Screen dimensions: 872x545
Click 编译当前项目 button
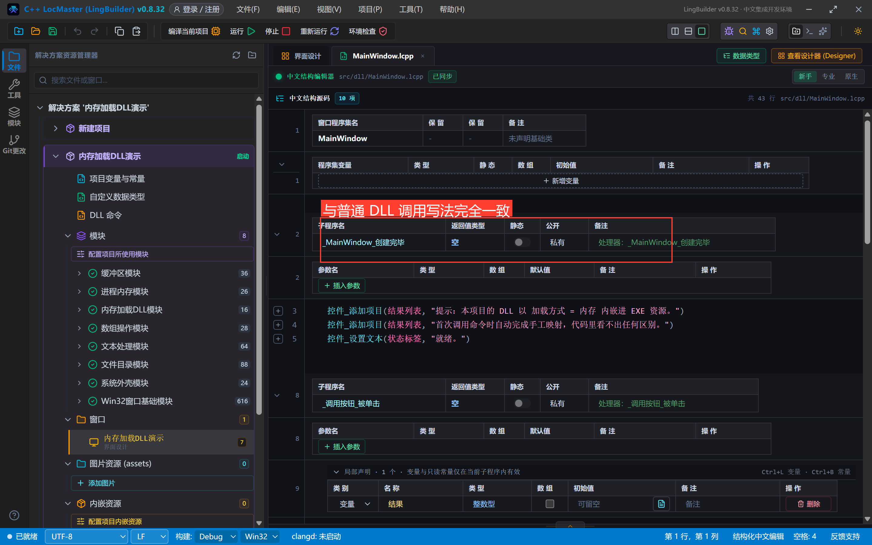coord(195,31)
